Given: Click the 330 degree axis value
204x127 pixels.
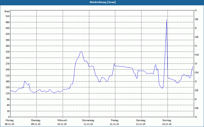Looking at the screenshot, I should pos(8,52).
